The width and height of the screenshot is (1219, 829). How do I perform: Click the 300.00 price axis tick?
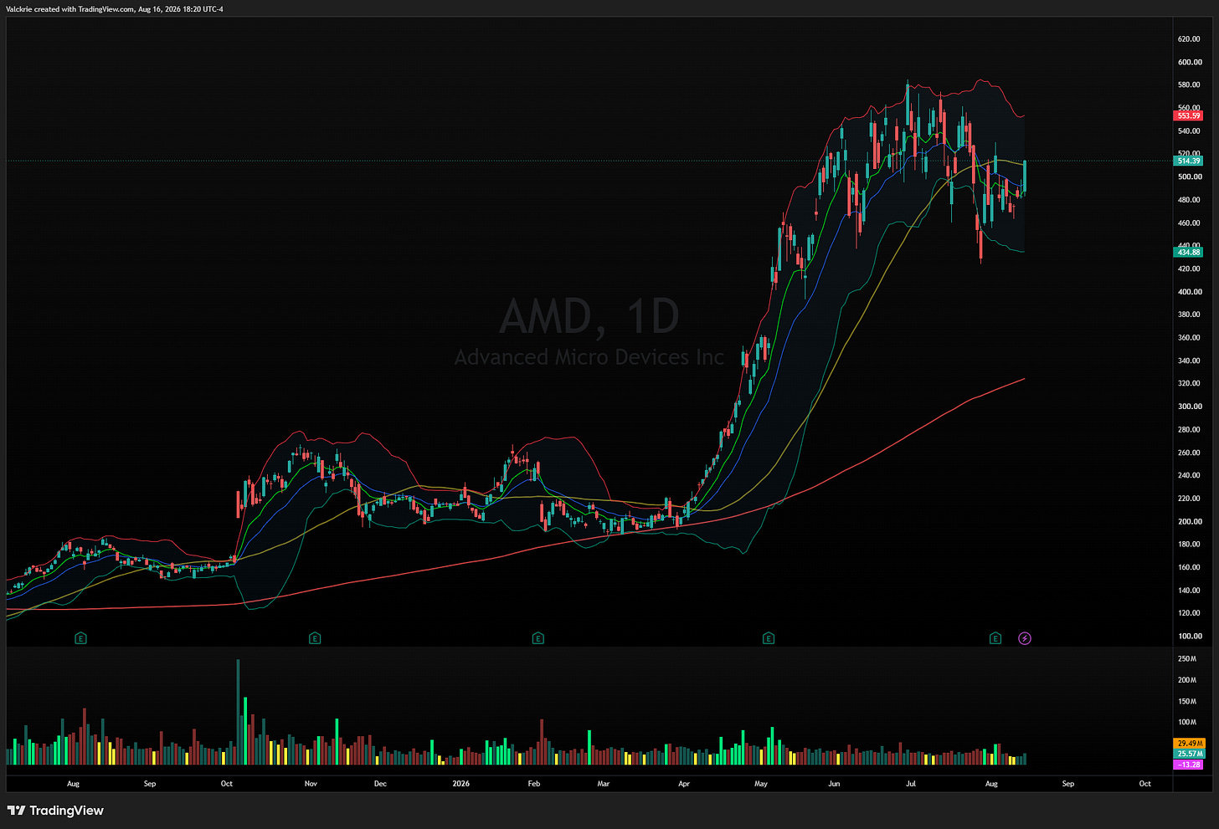coord(1190,407)
